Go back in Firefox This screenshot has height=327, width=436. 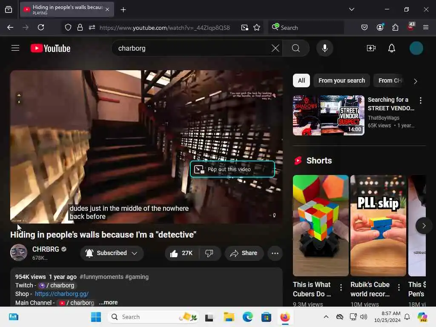pyautogui.click(x=10, y=27)
